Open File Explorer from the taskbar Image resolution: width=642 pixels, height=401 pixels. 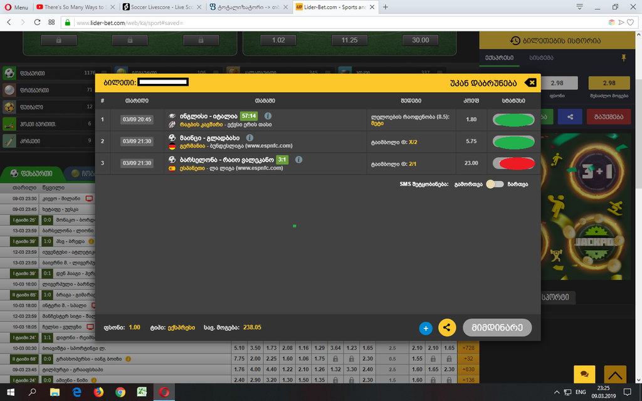55,392
